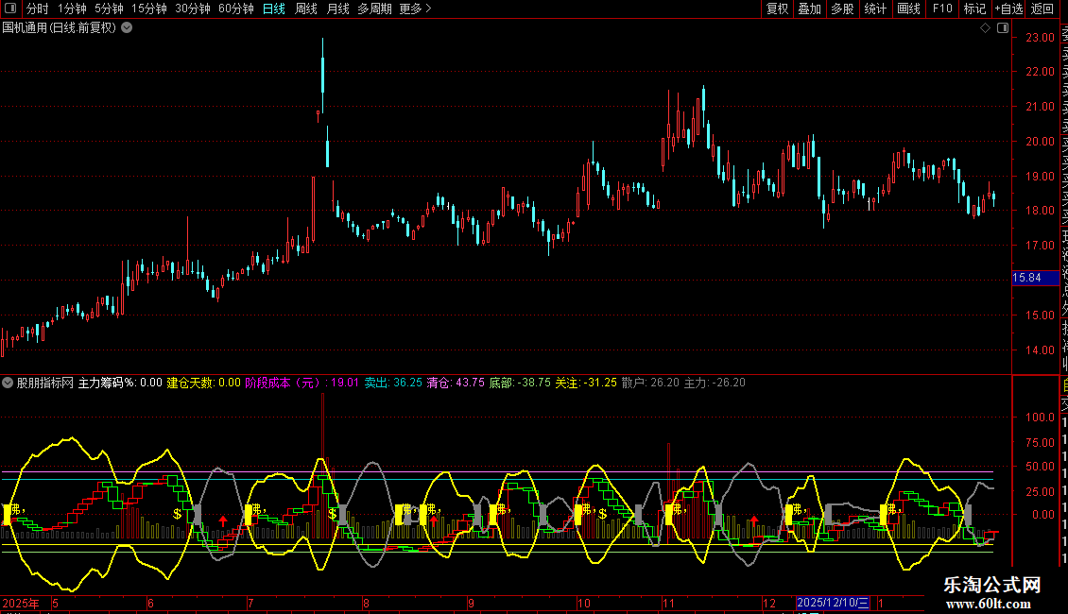Click the 标记 mark button
Screen dimensions: 1068x614
pos(974,9)
